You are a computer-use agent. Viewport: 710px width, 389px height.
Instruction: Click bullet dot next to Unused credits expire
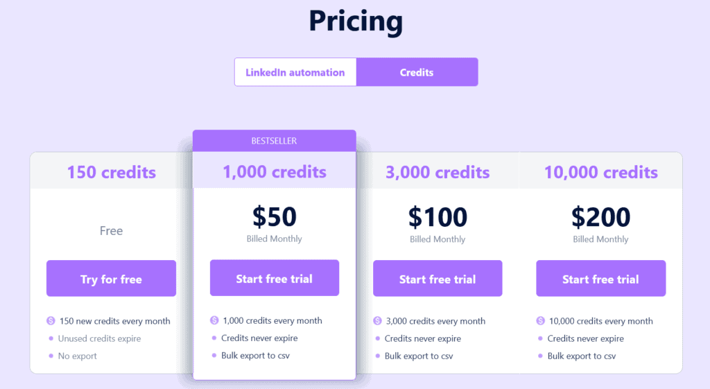coord(51,338)
